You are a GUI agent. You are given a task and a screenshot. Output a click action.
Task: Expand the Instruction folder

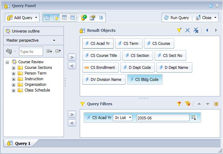coord(13,79)
